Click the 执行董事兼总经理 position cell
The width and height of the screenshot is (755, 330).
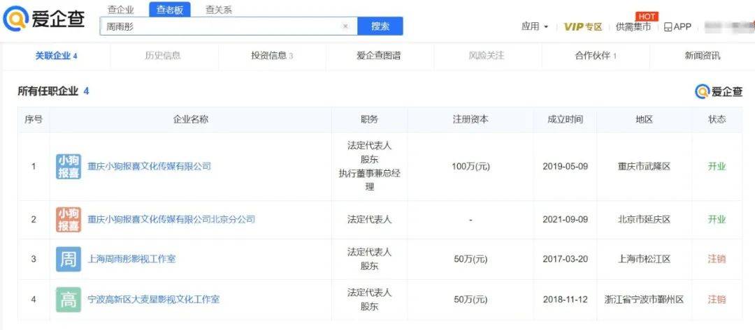click(369, 180)
